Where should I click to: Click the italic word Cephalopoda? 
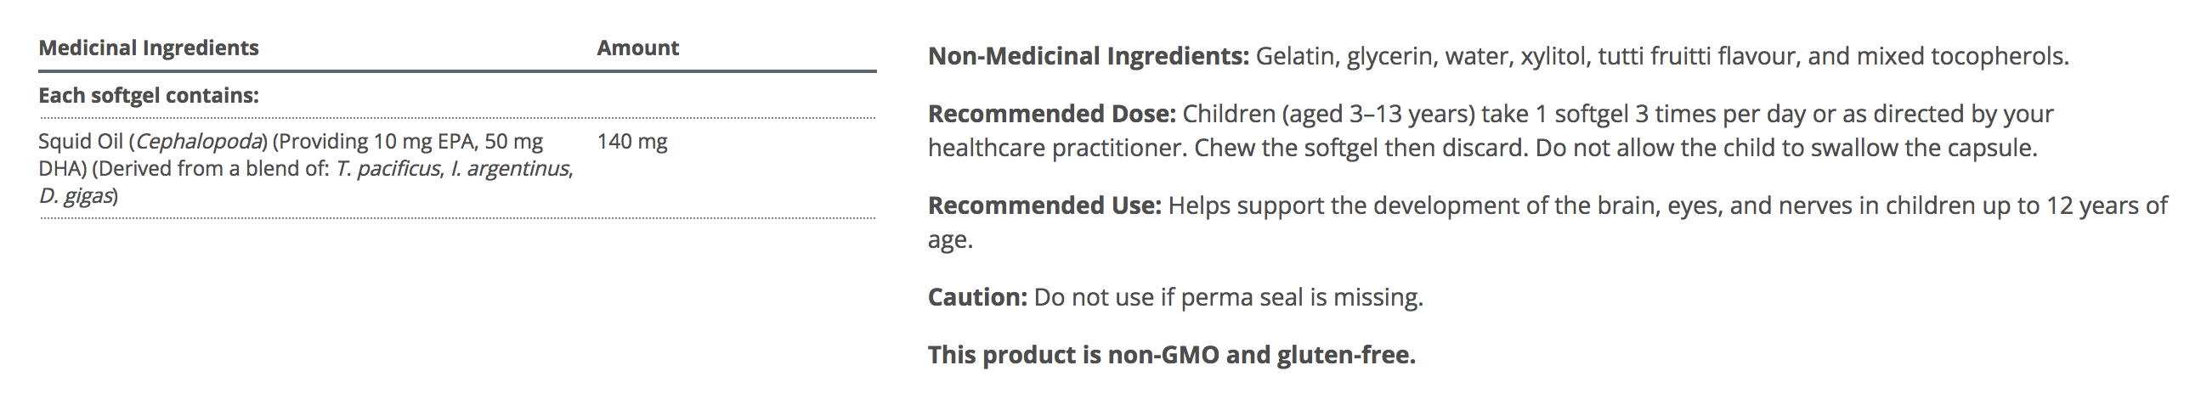[x=200, y=142]
